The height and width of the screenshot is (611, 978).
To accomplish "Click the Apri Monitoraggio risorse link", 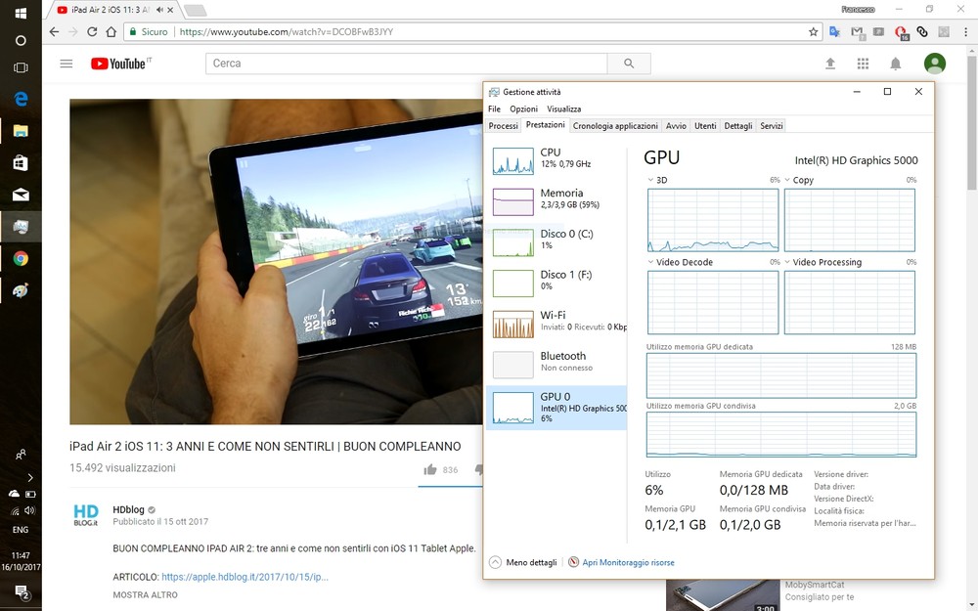I will (x=627, y=562).
